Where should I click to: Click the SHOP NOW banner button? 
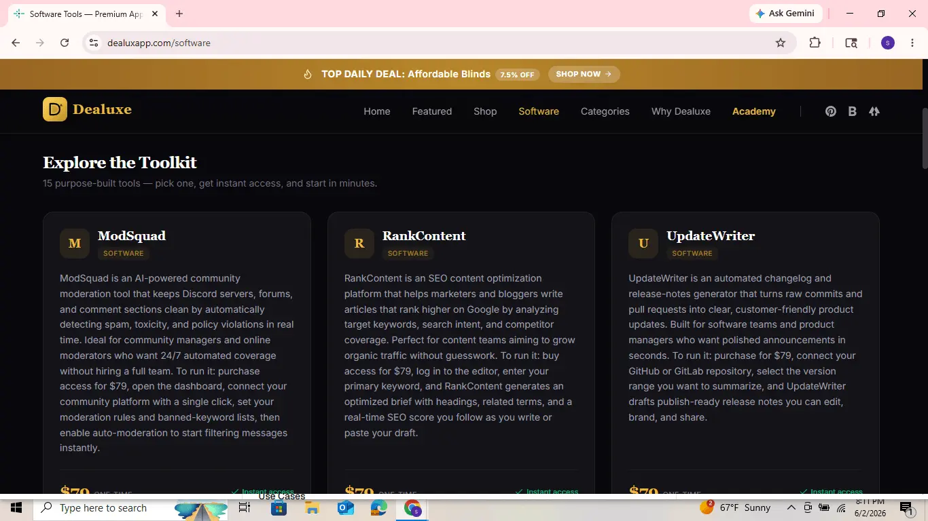pyautogui.click(x=584, y=74)
